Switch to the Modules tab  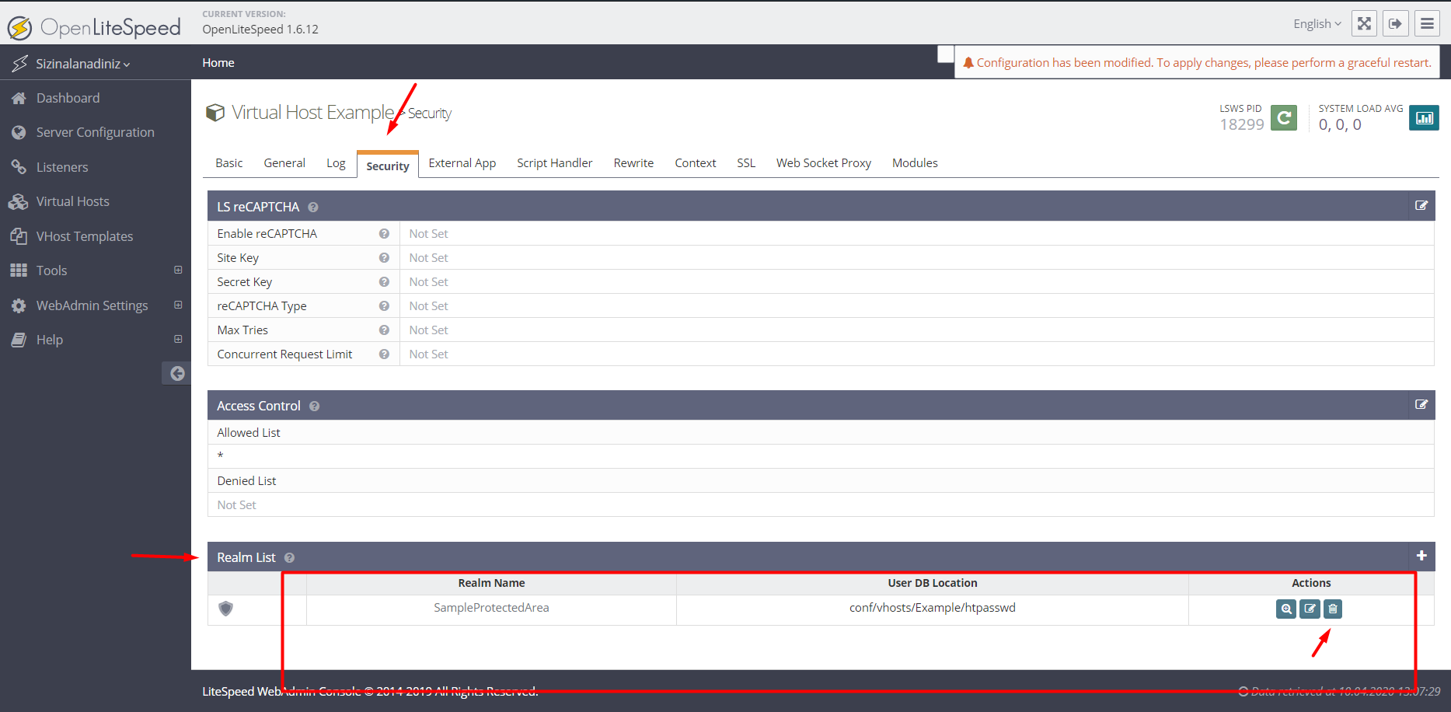point(915,163)
